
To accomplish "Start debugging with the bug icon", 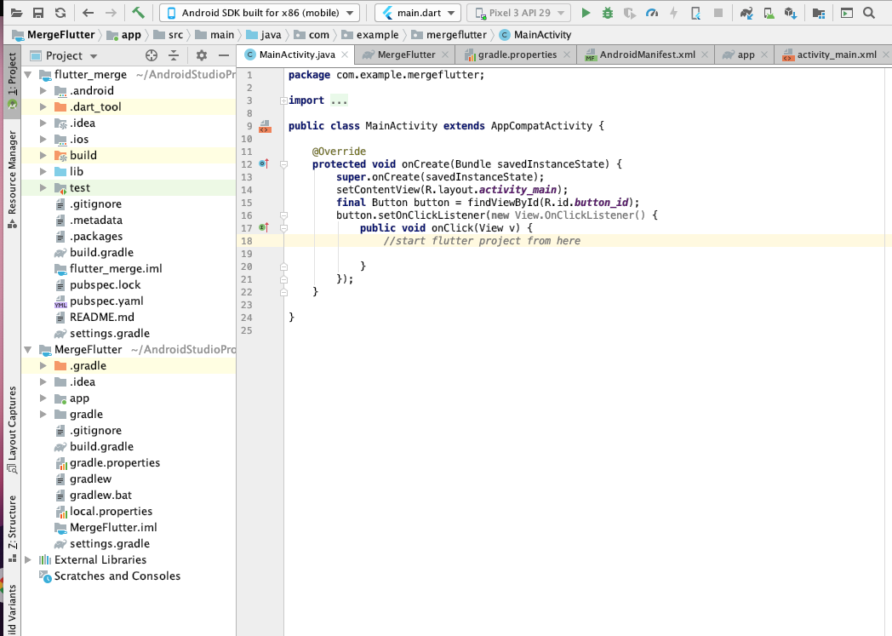I will pos(608,13).
